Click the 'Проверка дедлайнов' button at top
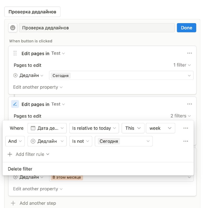This screenshot has width=206, height=208. click(32, 12)
